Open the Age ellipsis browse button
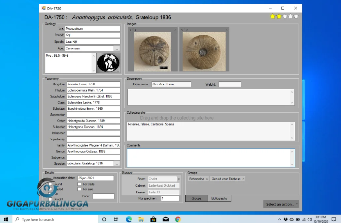Viewport: 341px width, 223px height. click(x=117, y=48)
